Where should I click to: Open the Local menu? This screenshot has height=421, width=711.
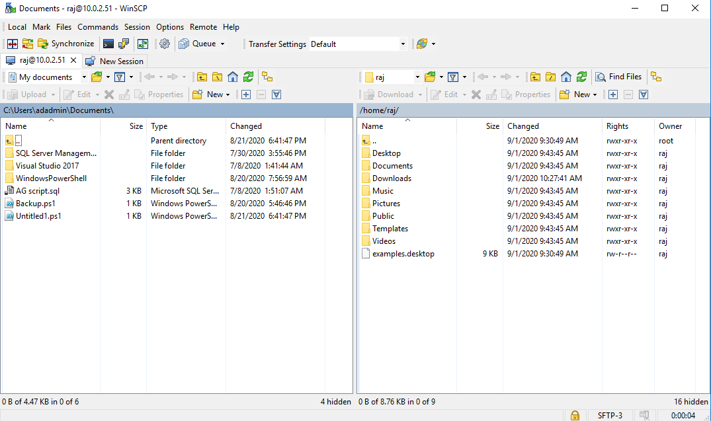click(x=17, y=27)
